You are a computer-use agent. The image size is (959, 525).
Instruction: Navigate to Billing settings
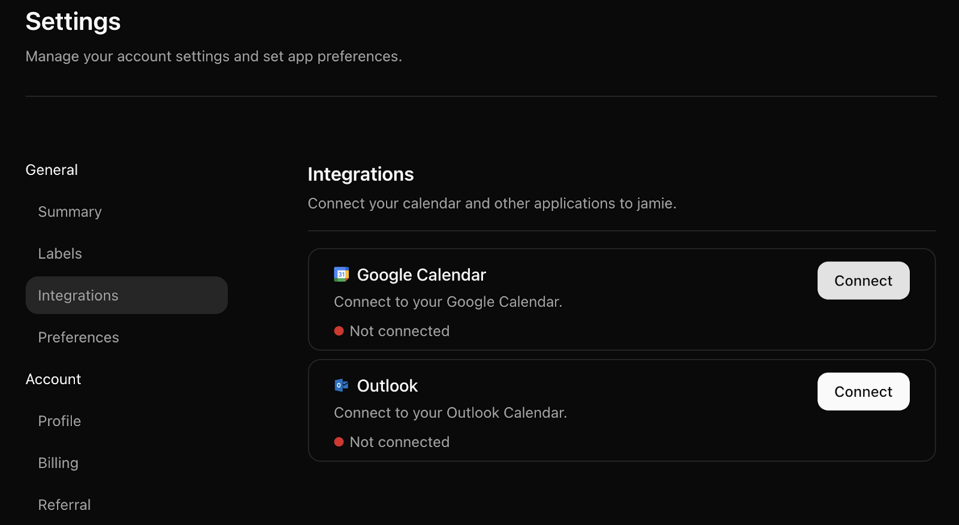58,463
